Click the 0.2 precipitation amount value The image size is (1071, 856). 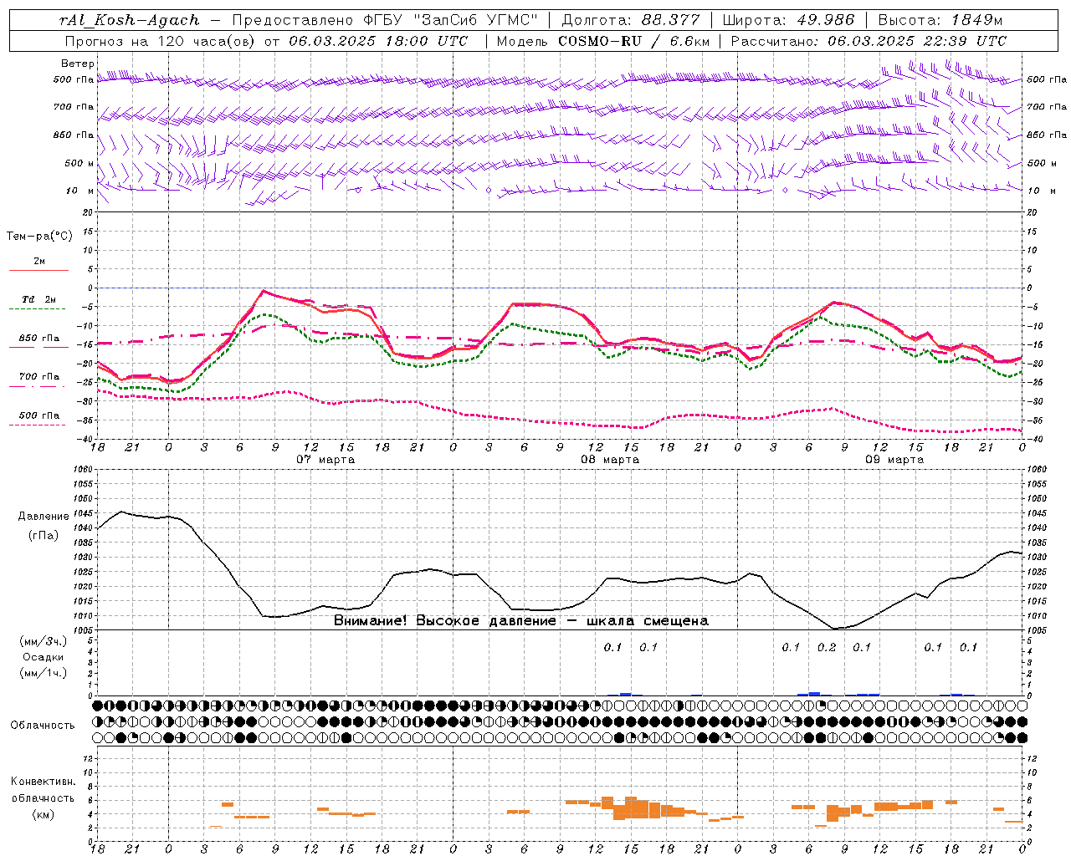click(x=827, y=648)
